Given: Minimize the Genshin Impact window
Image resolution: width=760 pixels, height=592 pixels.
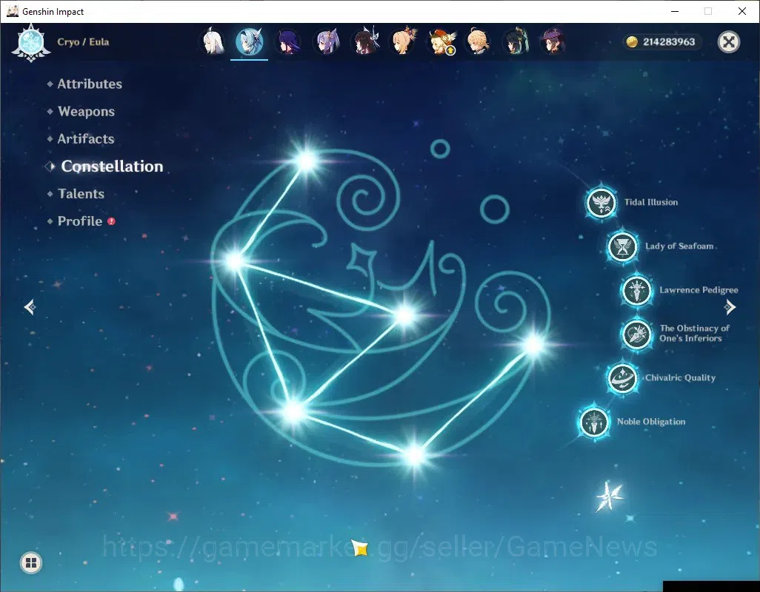Looking at the screenshot, I should click(675, 11).
